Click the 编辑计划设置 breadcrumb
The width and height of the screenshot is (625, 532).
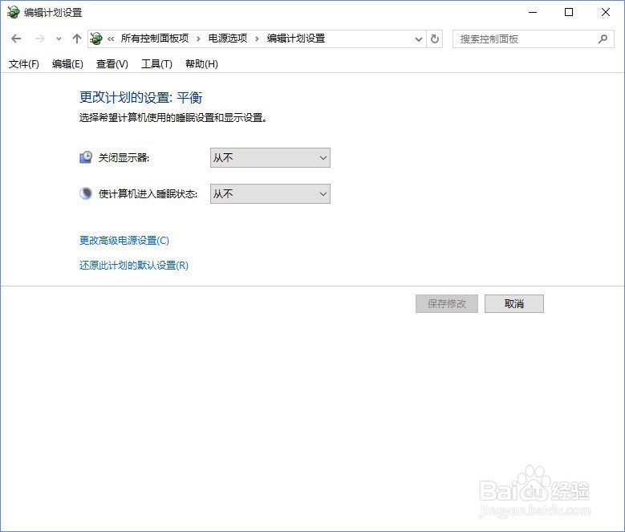pos(296,39)
